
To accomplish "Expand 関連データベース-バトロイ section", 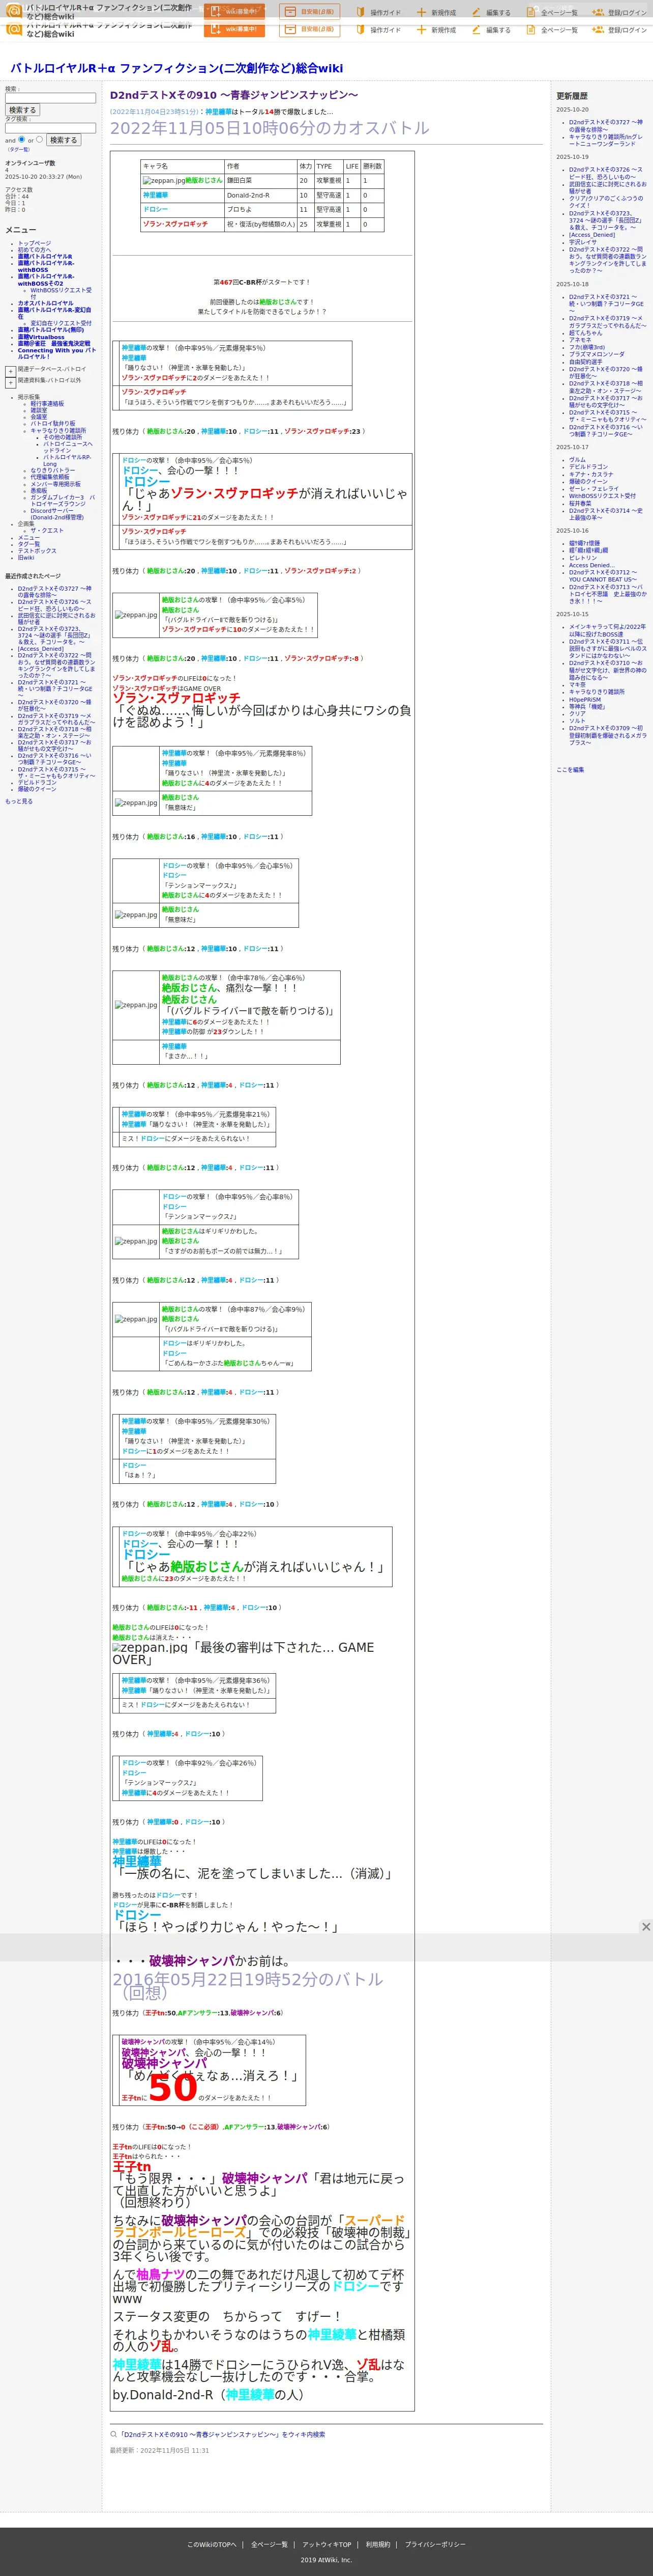I will click(x=10, y=371).
